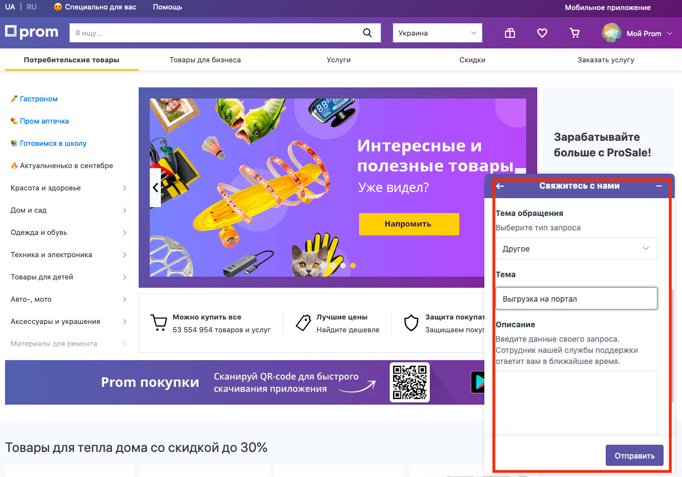The height and width of the screenshot is (477, 682).
Task: Click the QR code image
Action: click(x=410, y=382)
